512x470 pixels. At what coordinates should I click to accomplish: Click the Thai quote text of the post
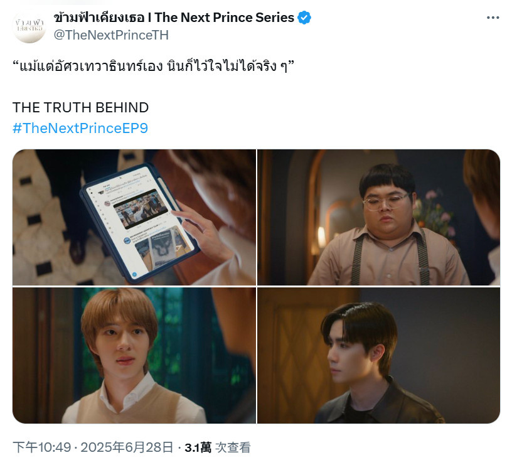pyautogui.click(x=154, y=66)
